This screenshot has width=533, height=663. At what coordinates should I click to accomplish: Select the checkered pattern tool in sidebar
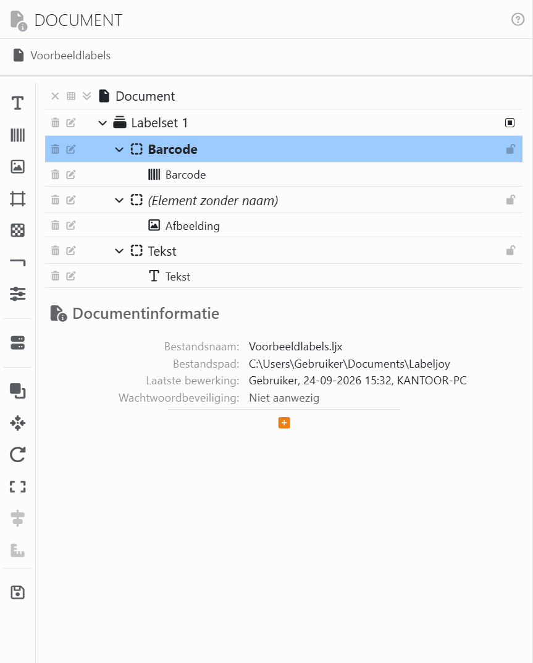(x=17, y=230)
